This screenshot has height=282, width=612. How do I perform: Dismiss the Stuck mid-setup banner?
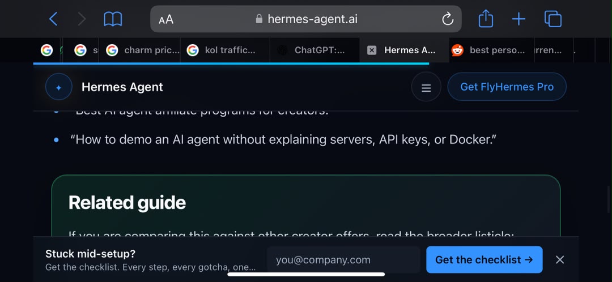(x=560, y=260)
